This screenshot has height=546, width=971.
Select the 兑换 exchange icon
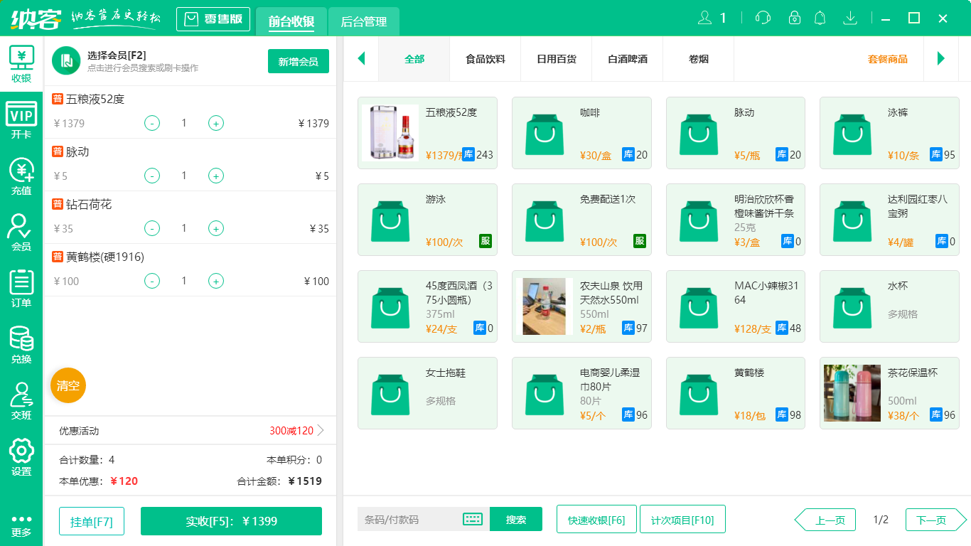tap(21, 340)
